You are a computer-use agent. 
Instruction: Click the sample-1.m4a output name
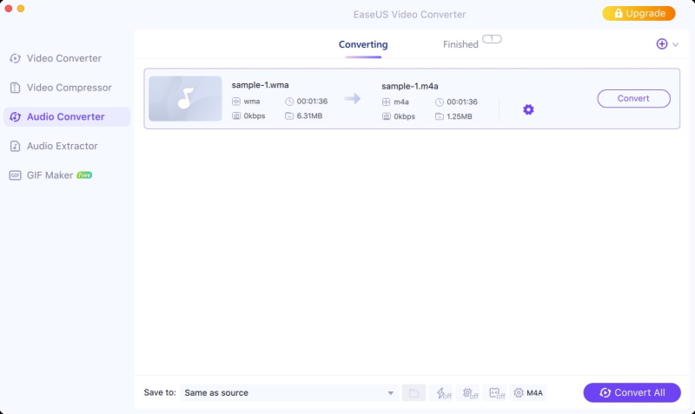(x=409, y=86)
